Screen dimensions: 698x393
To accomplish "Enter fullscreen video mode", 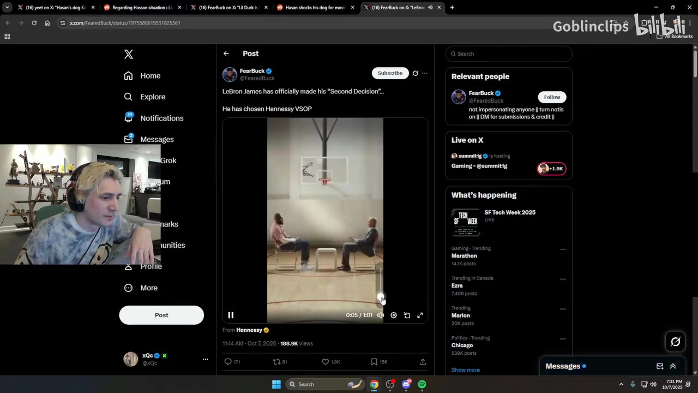I will click(420, 315).
